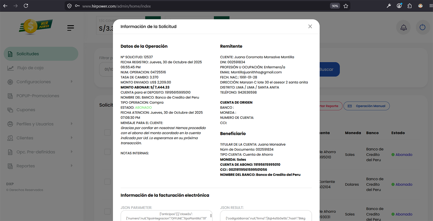Open the Solicitudes menu item

tap(41, 54)
